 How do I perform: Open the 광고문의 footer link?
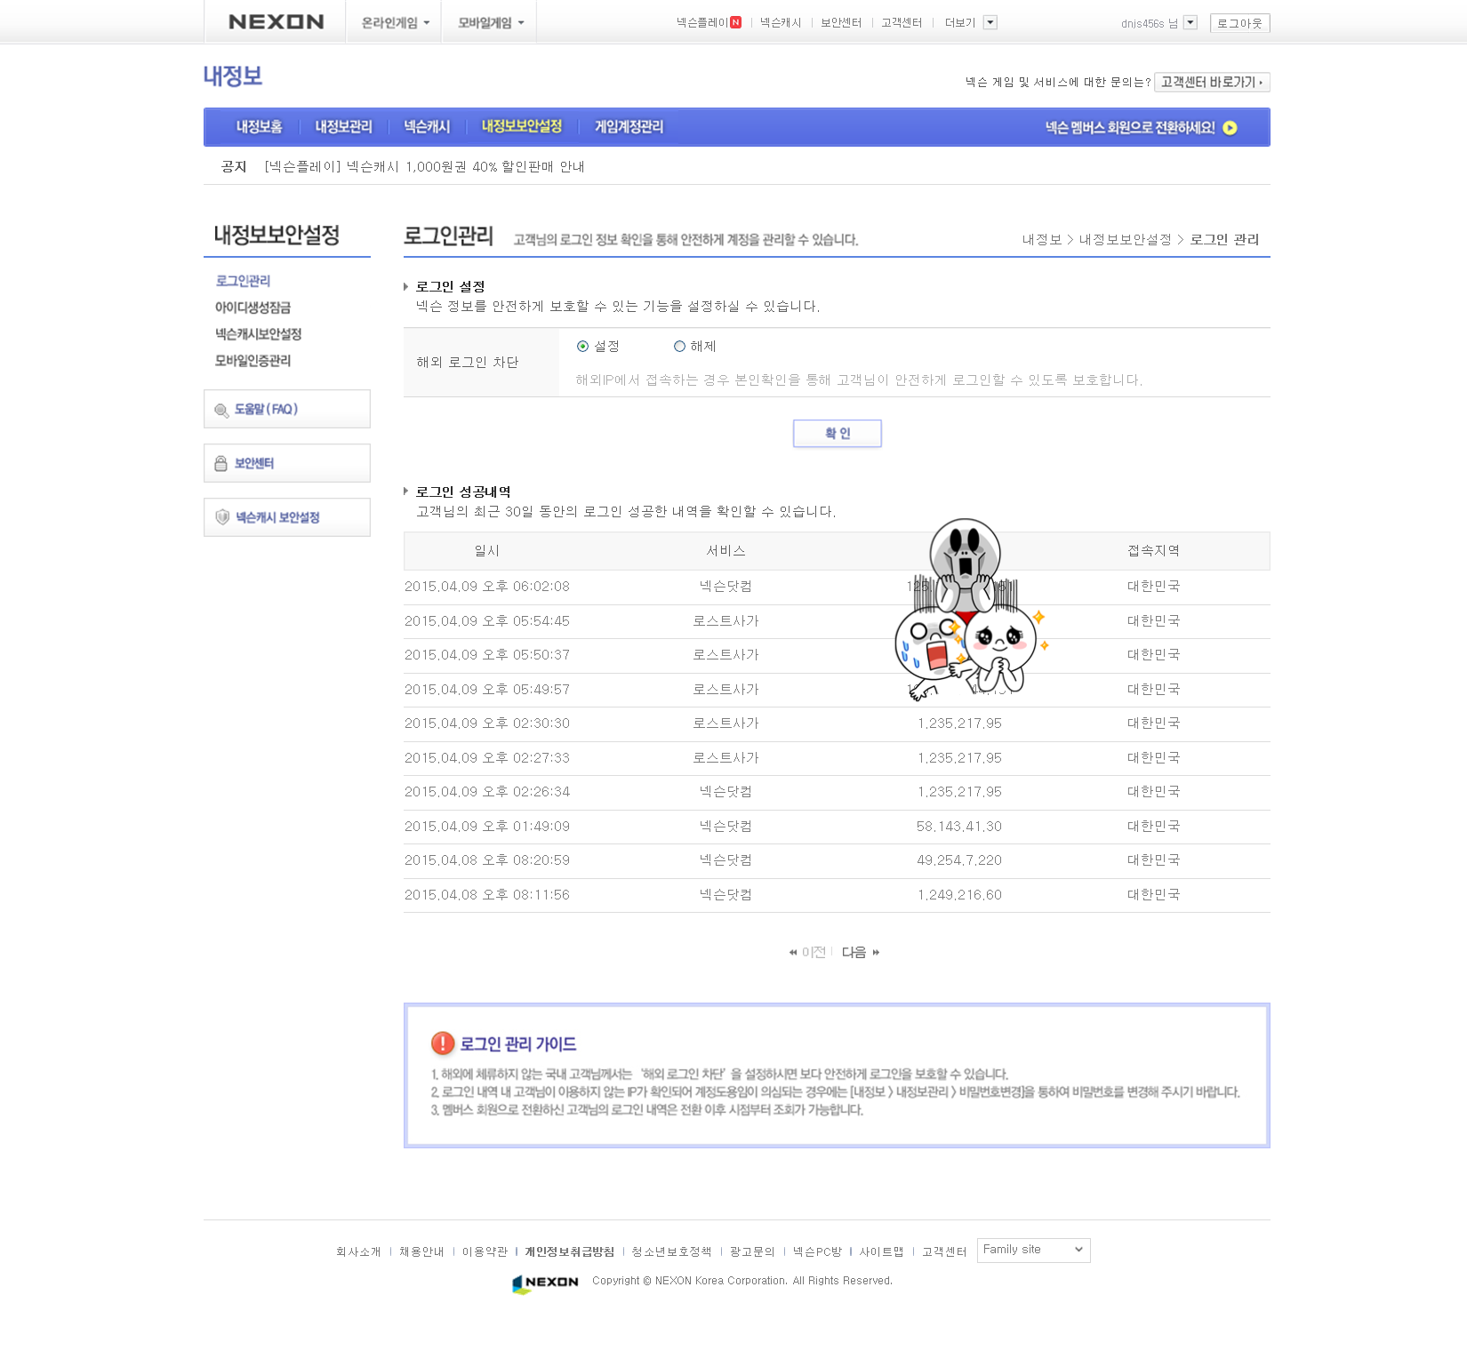(752, 1251)
